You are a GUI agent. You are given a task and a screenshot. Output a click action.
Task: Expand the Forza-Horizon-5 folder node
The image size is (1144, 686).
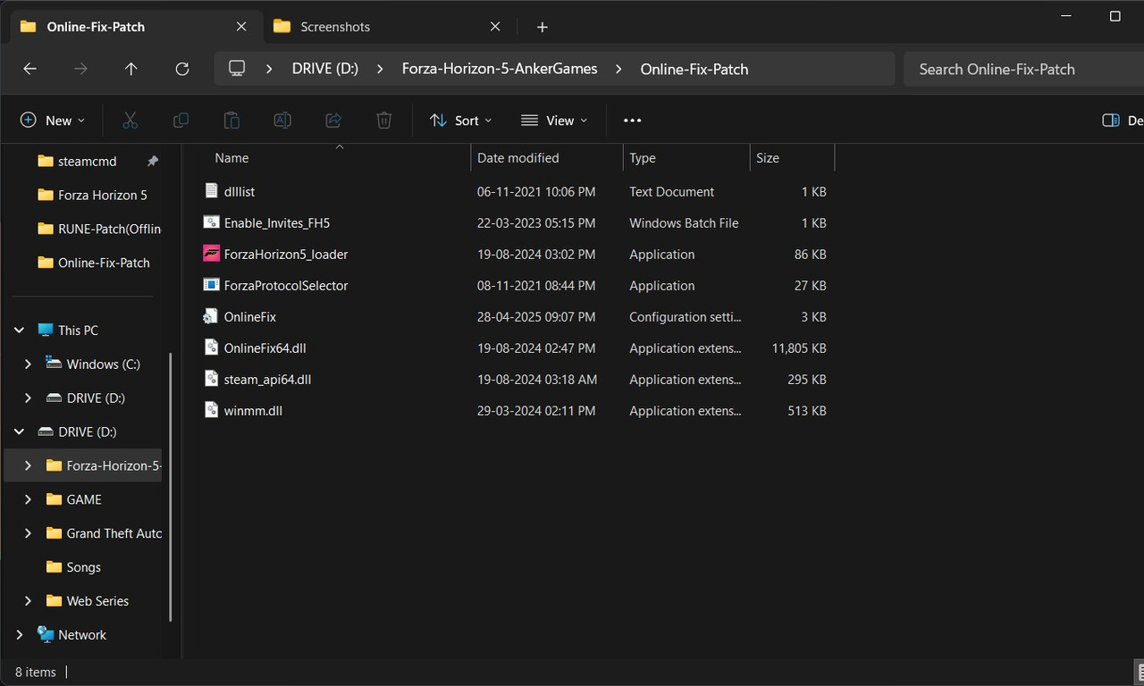point(28,465)
